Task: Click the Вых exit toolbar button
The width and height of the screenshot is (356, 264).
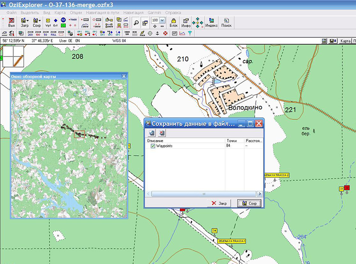Action: click(12, 23)
